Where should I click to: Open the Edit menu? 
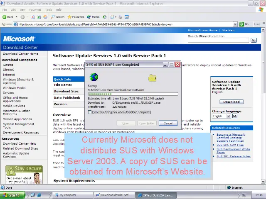pyautogui.click(x=13, y=10)
